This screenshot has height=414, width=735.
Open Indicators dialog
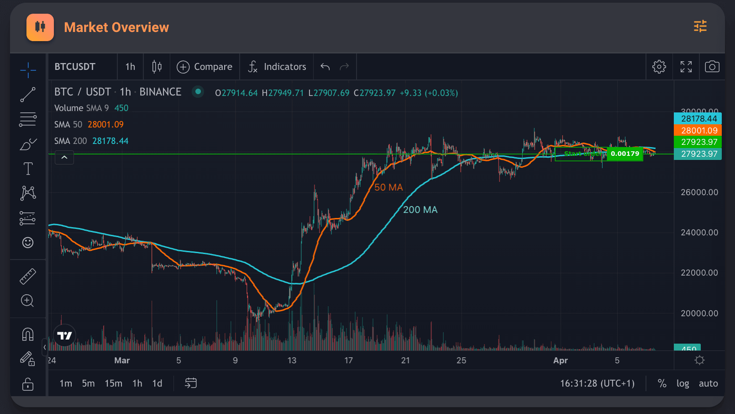277,67
